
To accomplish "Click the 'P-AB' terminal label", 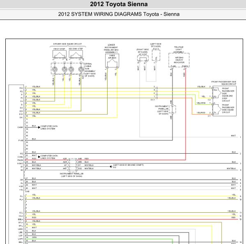I will pos(21,140).
